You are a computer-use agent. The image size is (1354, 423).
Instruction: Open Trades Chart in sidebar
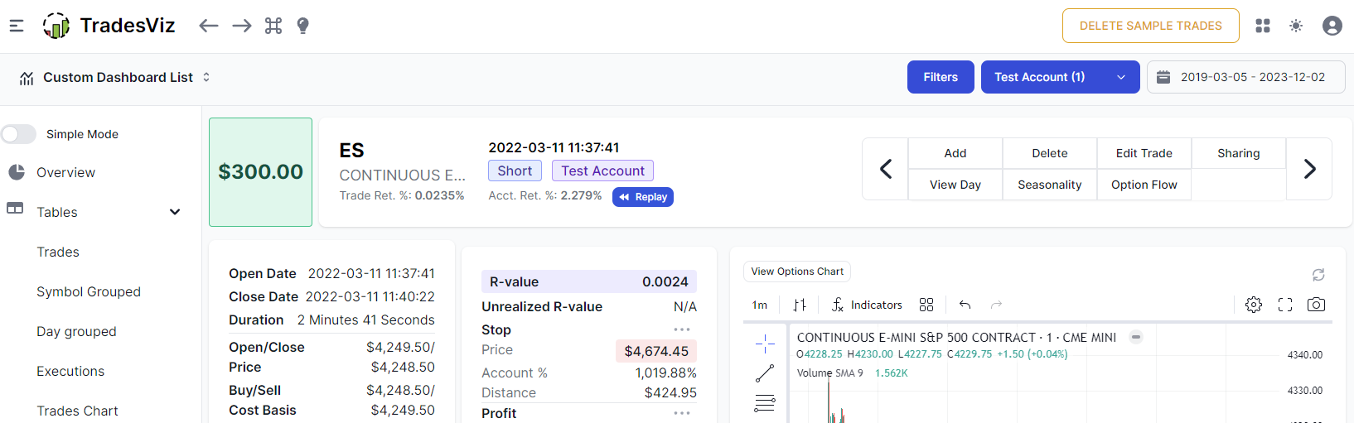[x=77, y=411]
